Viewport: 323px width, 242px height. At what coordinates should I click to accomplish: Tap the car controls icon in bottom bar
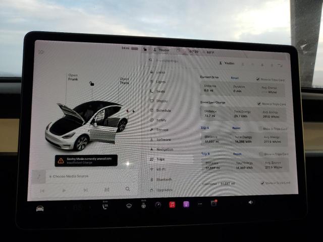40,208
